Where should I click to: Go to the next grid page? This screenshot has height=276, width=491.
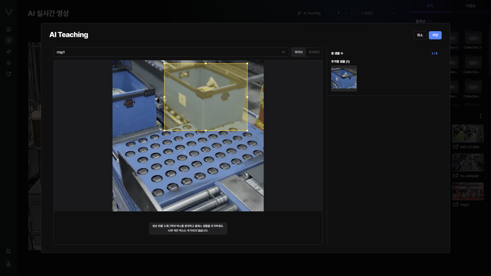click(352, 13)
